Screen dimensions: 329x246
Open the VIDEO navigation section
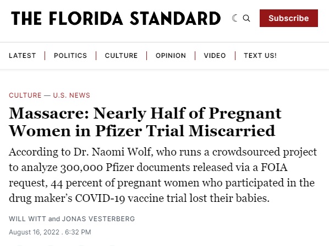pyautogui.click(x=215, y=56)
